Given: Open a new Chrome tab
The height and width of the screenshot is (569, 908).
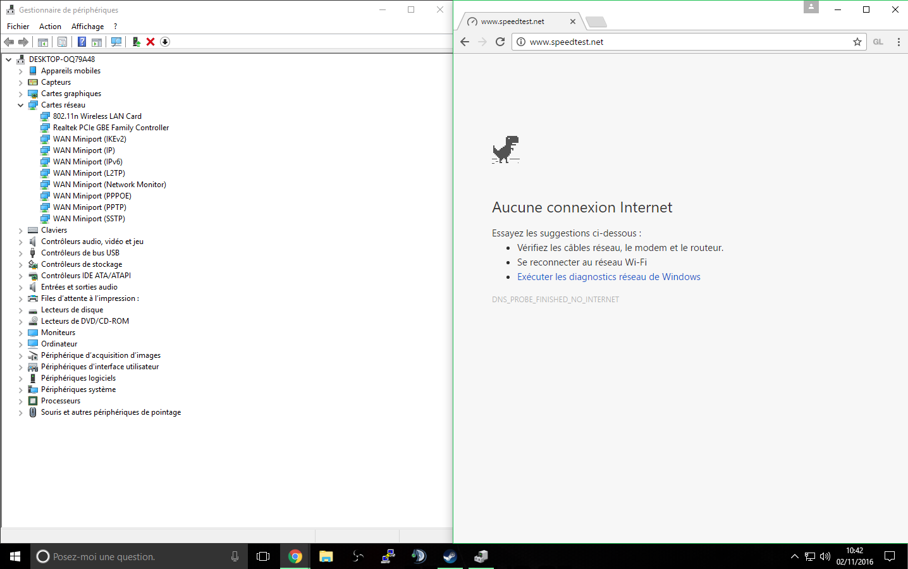Looking at the screenshot, I should pyautogui.click(x=596, y=22).
